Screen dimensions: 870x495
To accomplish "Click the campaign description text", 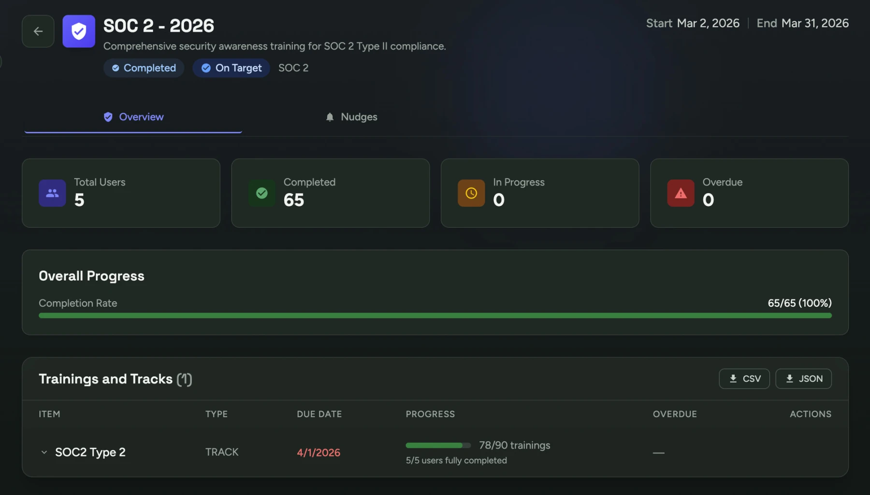I will coord(275,46).
